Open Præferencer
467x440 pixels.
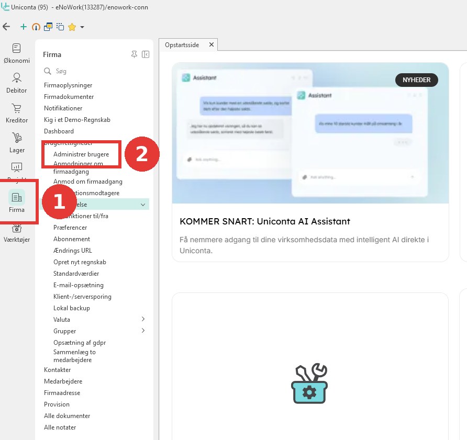click(70, 228)
